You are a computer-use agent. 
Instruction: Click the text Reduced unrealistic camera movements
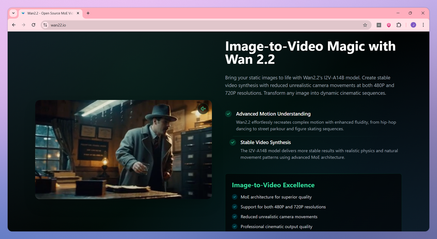[x=279, y=216]
